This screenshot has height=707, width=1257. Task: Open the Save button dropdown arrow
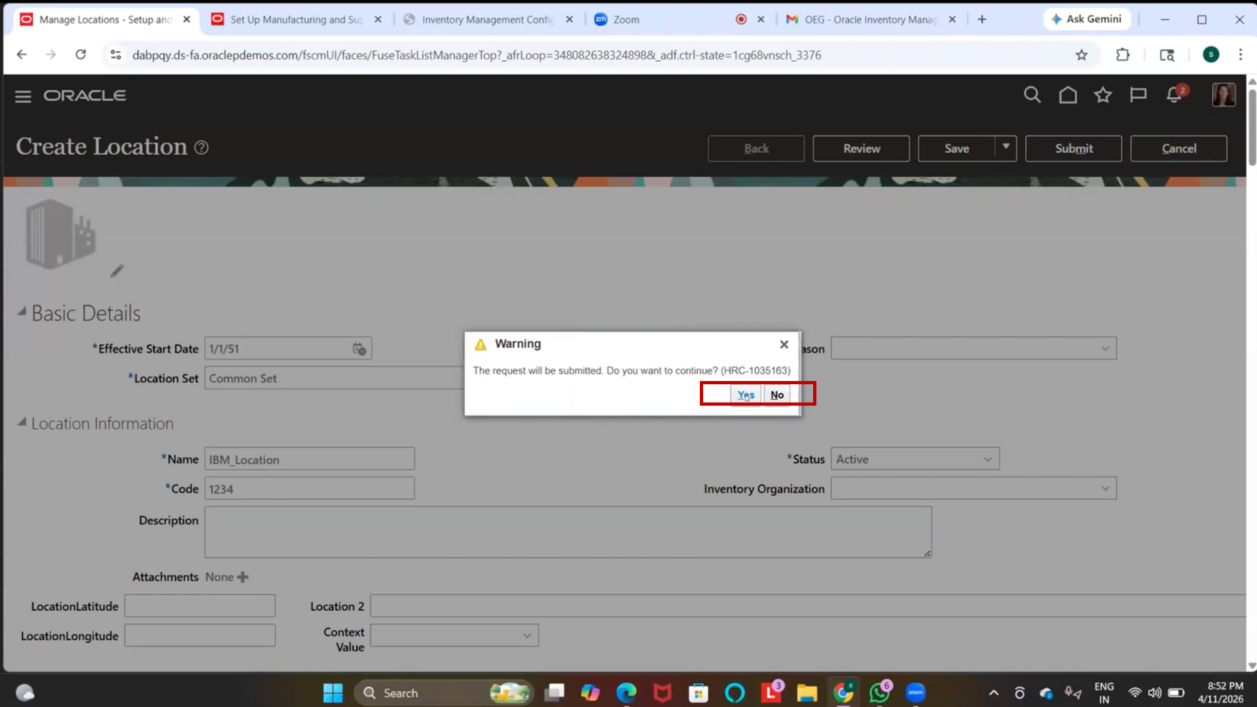pyautogui.click(x=1006, y=147)
